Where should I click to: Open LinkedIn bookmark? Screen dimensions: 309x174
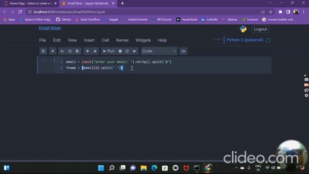(x=210, y=19)
